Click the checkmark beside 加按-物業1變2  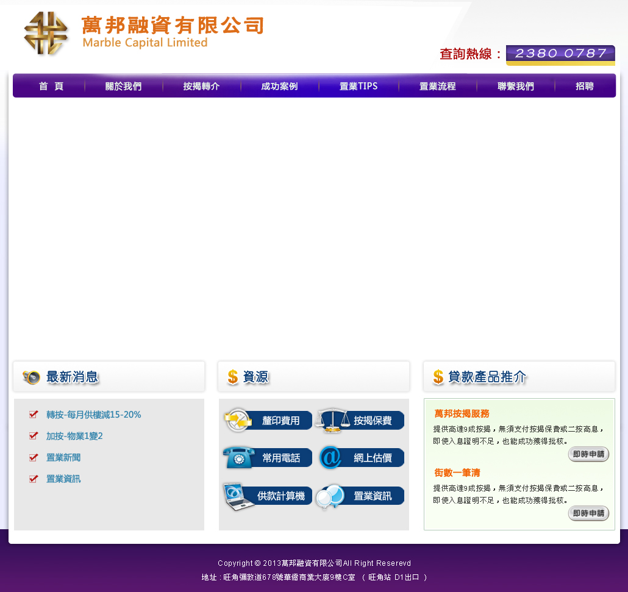coord(34,436)
